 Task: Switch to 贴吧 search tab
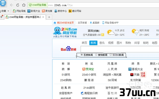point(146,43)
